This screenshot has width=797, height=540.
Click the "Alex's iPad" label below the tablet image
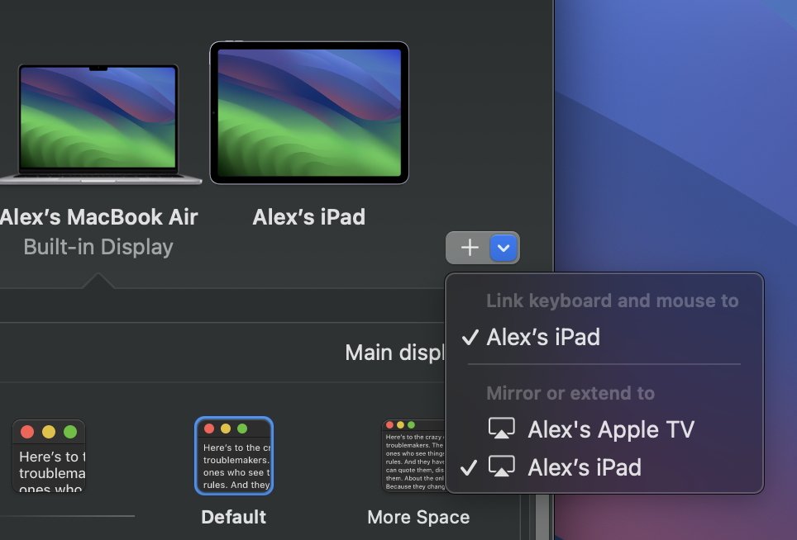309,217
